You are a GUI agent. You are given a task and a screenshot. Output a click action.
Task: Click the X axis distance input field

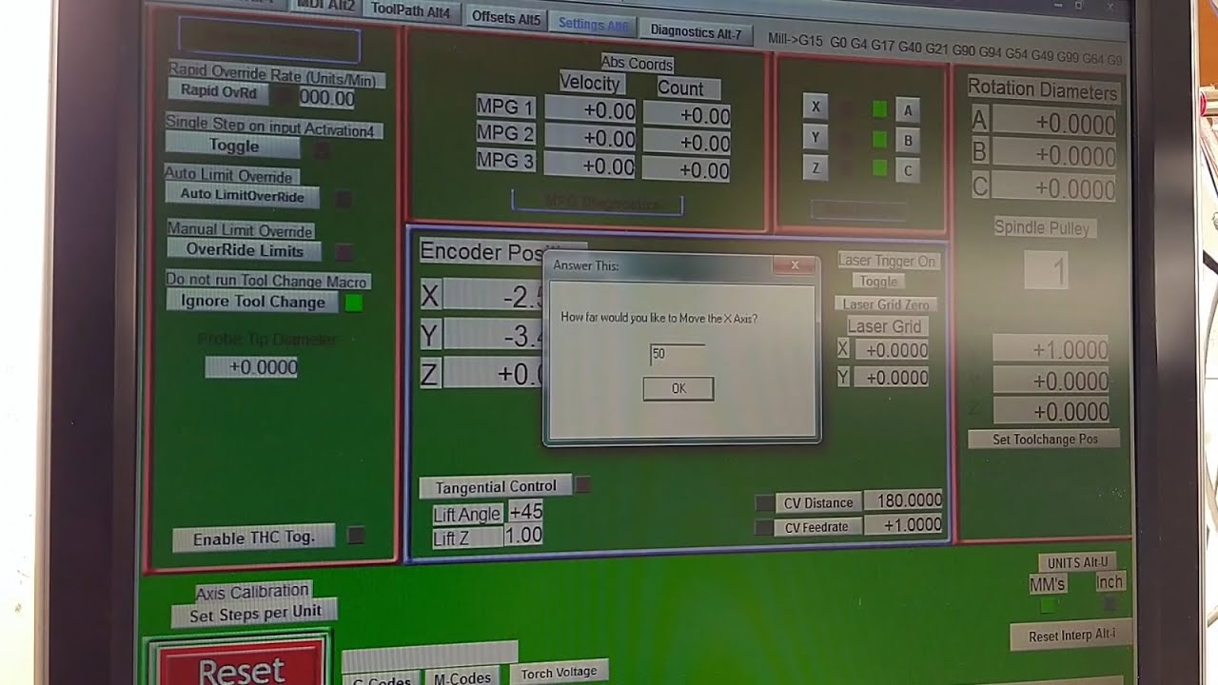click(x=677, y=354)
